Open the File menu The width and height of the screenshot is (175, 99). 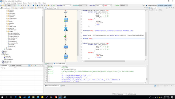[1, 3]
